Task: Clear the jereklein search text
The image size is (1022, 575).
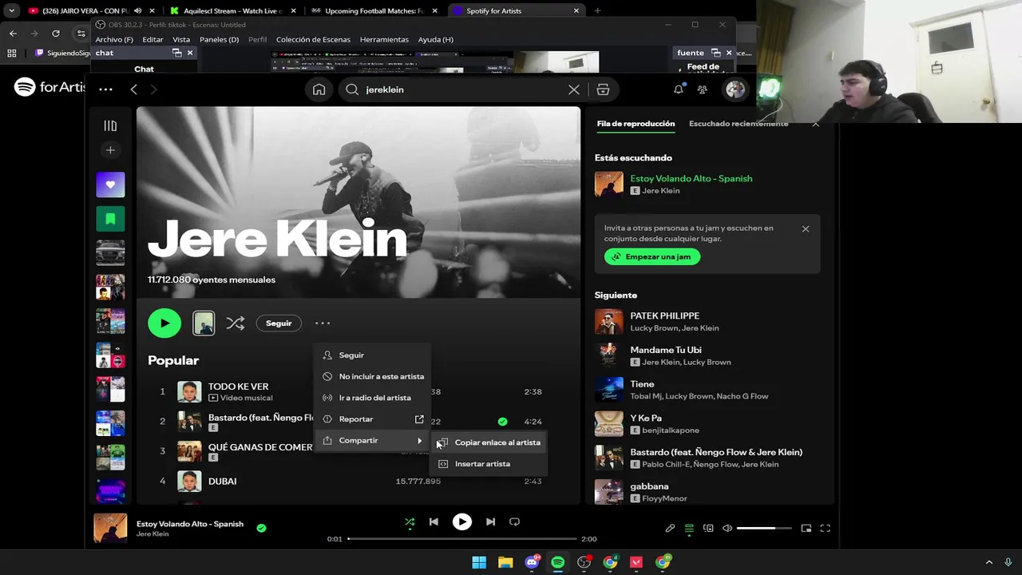Action: (573, 89)
